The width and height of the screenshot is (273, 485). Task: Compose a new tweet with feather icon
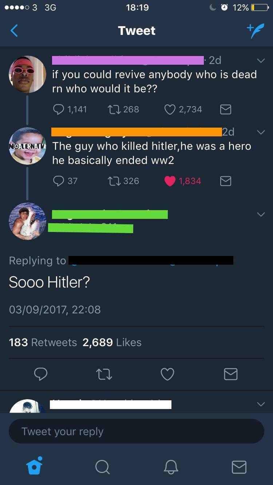[x=255, y=31]
